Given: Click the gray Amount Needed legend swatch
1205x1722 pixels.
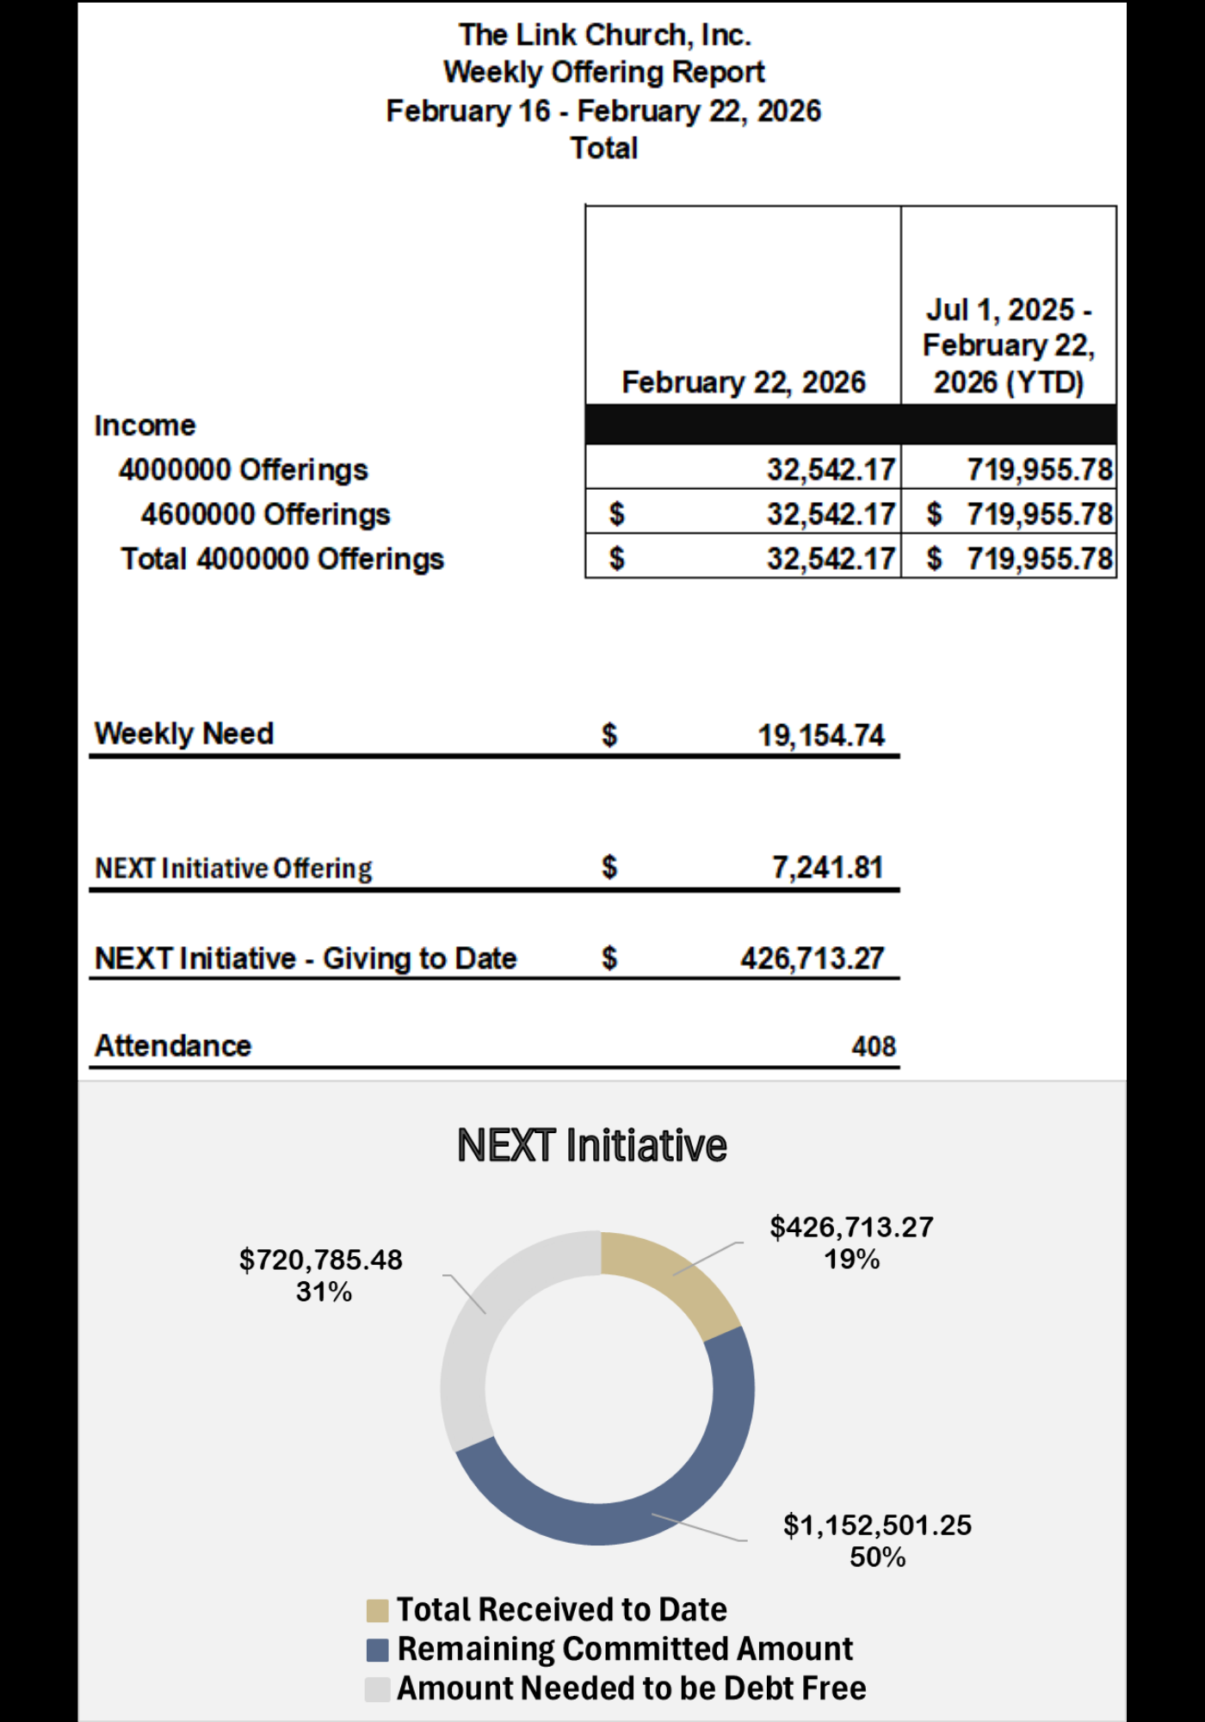Looking at the screenshot, I should coord(377,1689).
